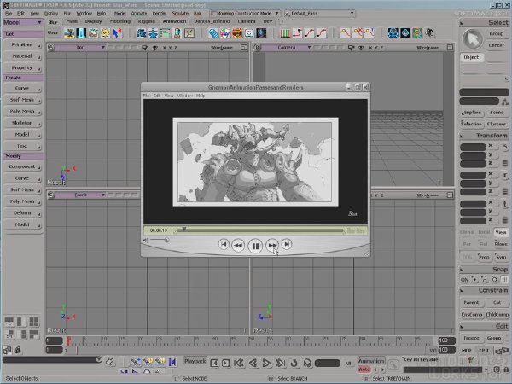Click the Parent constrain button
This screenshot has height=384, width=512.
pyautogui.click(x=471, y=303)
